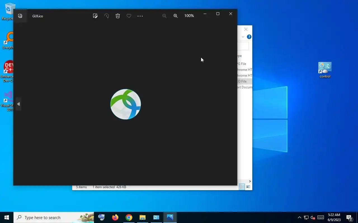Open the See more three-dots menu

click(x=140, y=16)
